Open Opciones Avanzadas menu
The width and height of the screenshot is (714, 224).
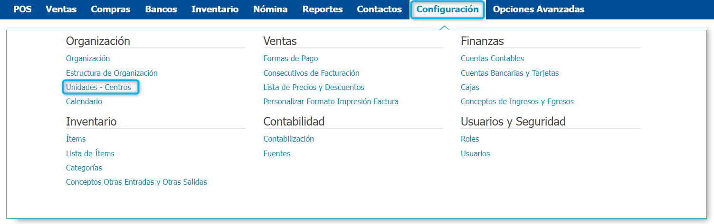pos(539,9)
